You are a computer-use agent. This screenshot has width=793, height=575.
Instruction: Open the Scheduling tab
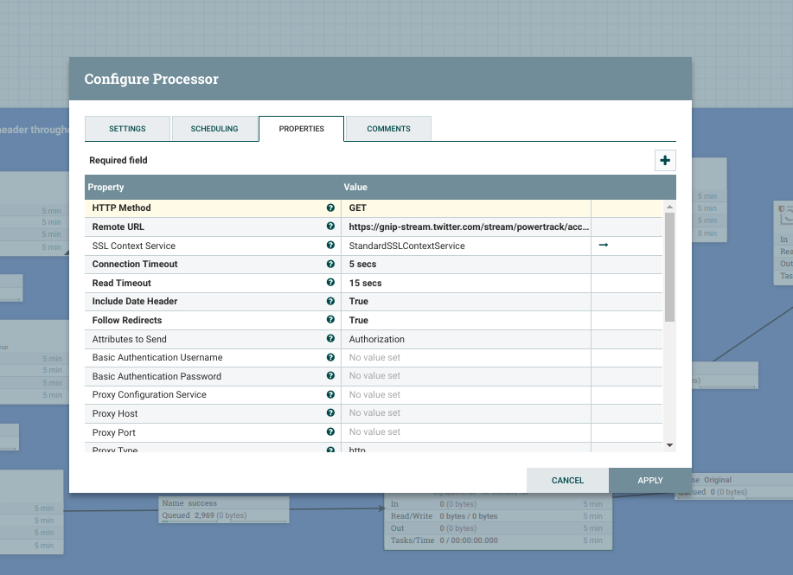click(x=214, y=129)
